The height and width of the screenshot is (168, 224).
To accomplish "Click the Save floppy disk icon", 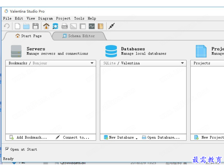I will (x=35, y=26).
